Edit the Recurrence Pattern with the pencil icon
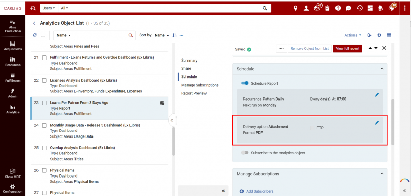Screen dimensions: 411x196 (x=377, y=95)
